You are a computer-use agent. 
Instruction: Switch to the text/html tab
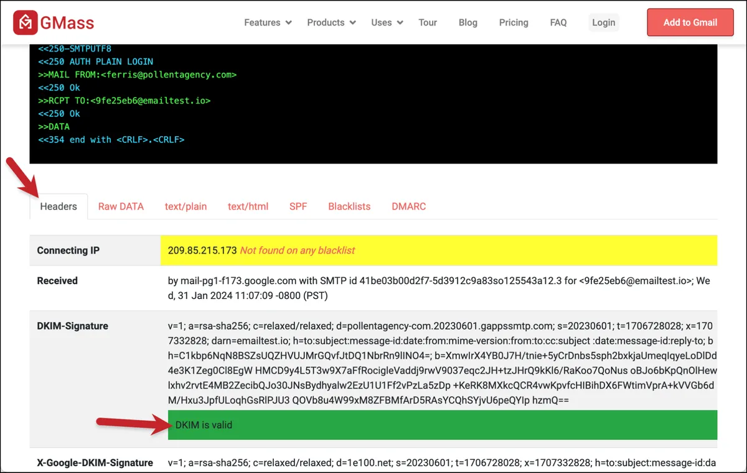pyautogui.click(x=248, y=206)
